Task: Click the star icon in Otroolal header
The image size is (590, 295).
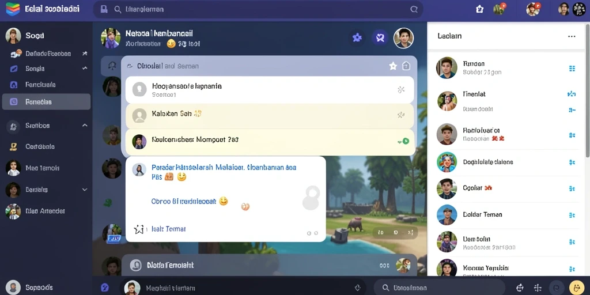Action: coord(393,66)
